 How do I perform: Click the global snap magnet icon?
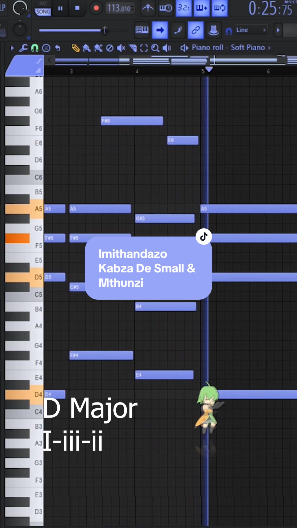point(229,31)
